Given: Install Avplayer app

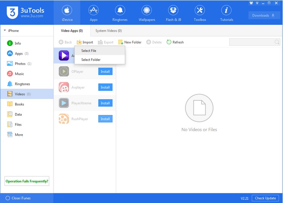Looking at the screenshot, I should (105, 87).
